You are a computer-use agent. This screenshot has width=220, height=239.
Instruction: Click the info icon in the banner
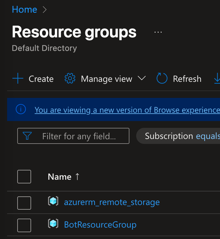click(x=21, y=109)
